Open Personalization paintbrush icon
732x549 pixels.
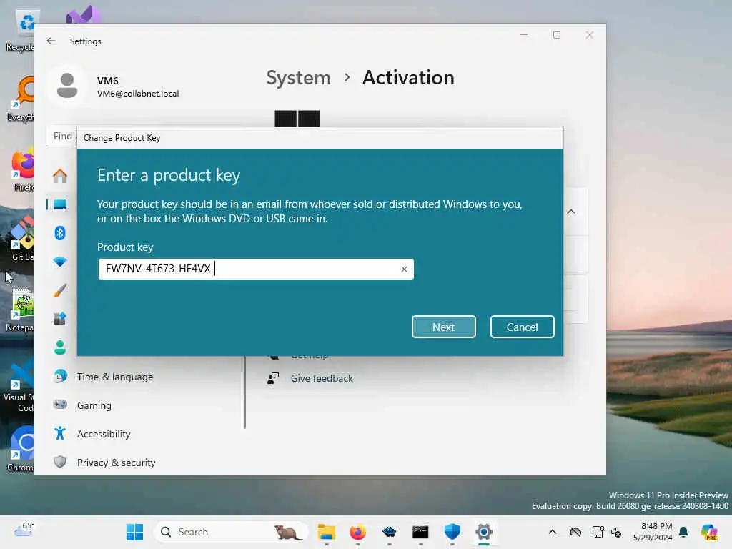(60, 290)
